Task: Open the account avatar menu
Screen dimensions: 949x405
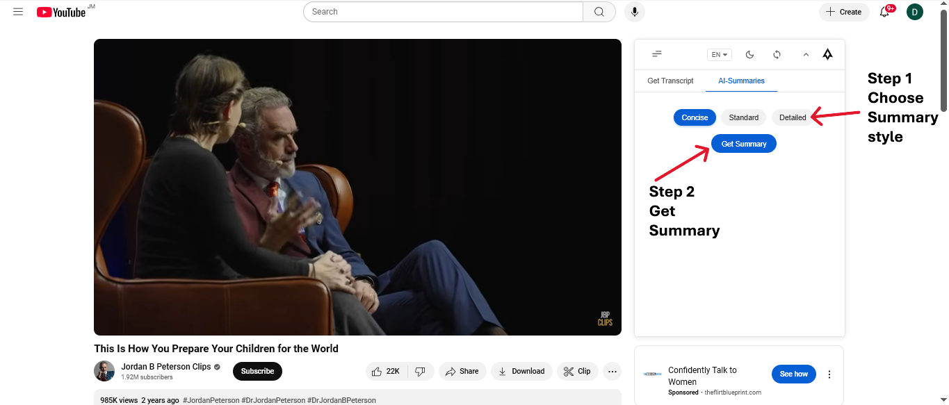Action: [915, 12]
